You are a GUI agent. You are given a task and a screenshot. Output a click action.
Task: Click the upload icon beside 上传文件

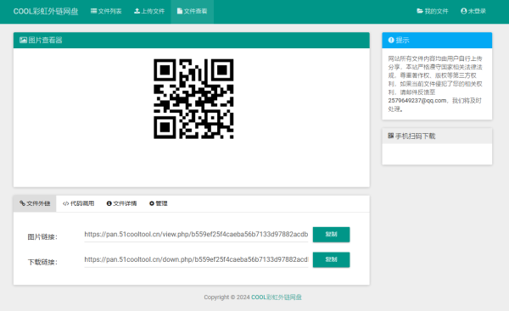click(x=137, y=11)
